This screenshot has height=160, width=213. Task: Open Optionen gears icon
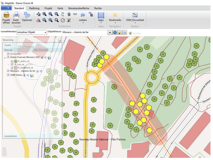tap(27, 15)
